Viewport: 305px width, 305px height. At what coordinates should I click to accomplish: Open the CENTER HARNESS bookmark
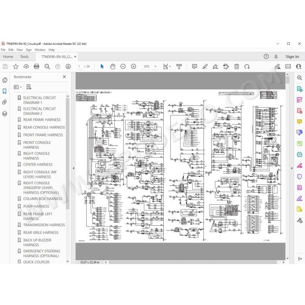click(x=38, y=165)
